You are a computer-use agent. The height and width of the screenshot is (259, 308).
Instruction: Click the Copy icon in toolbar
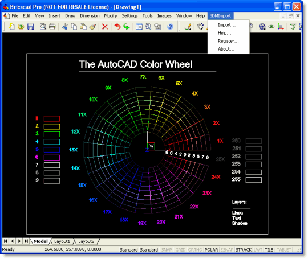(x=74, y=26)
